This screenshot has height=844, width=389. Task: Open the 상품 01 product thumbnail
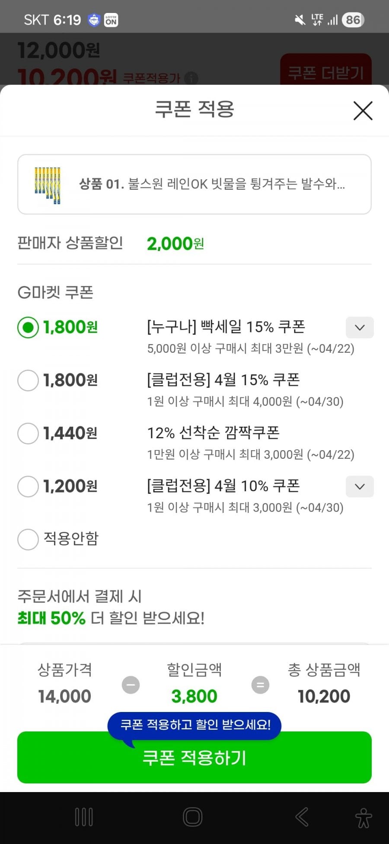48,184
